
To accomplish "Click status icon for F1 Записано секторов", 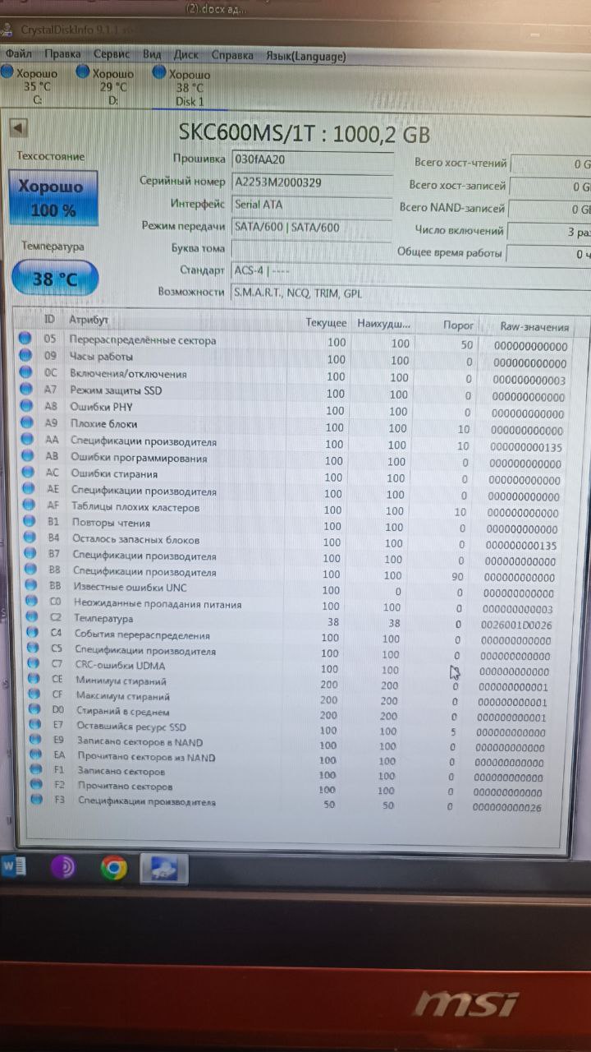I will (37, 770).
